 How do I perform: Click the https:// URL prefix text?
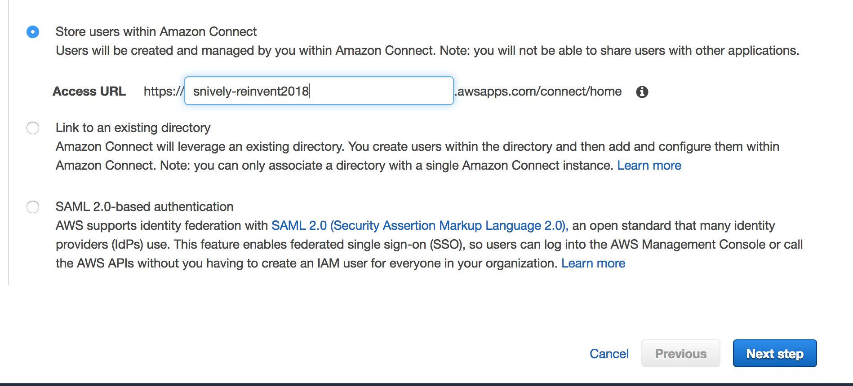click(164, 92)
